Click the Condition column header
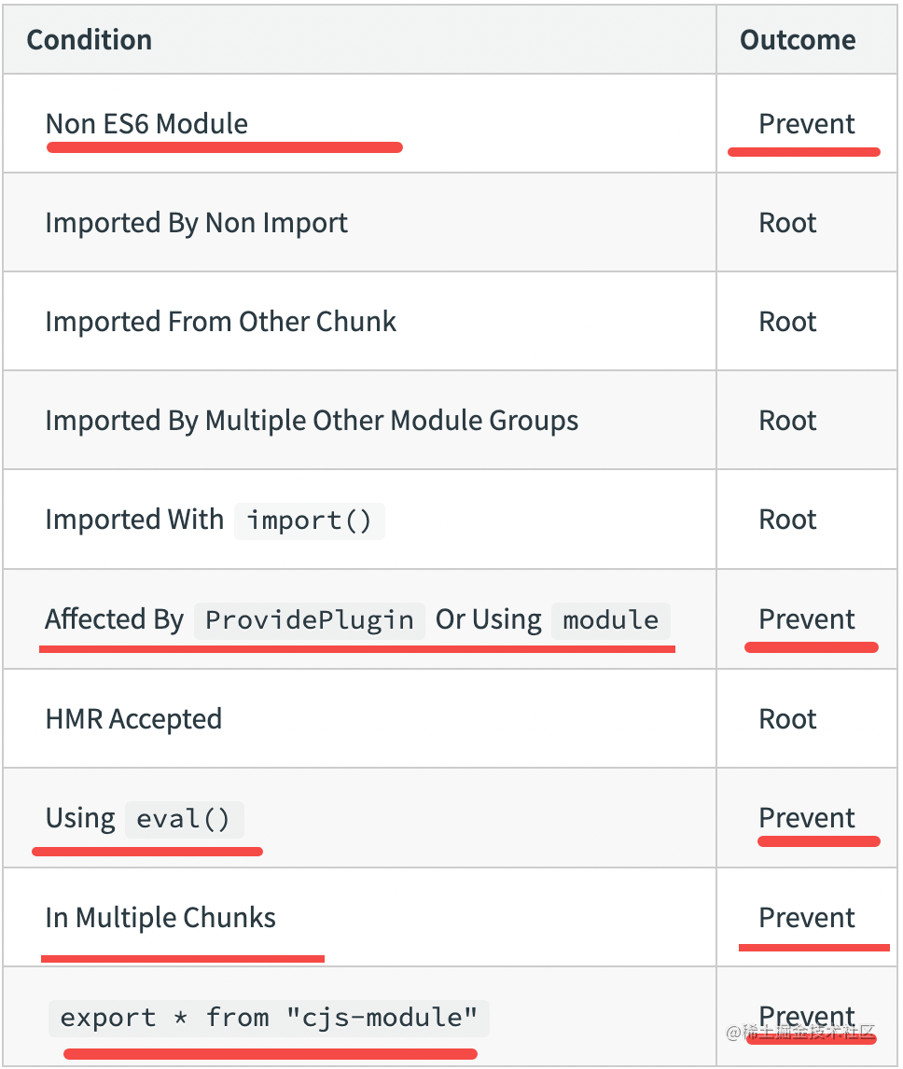 point(90,40)
